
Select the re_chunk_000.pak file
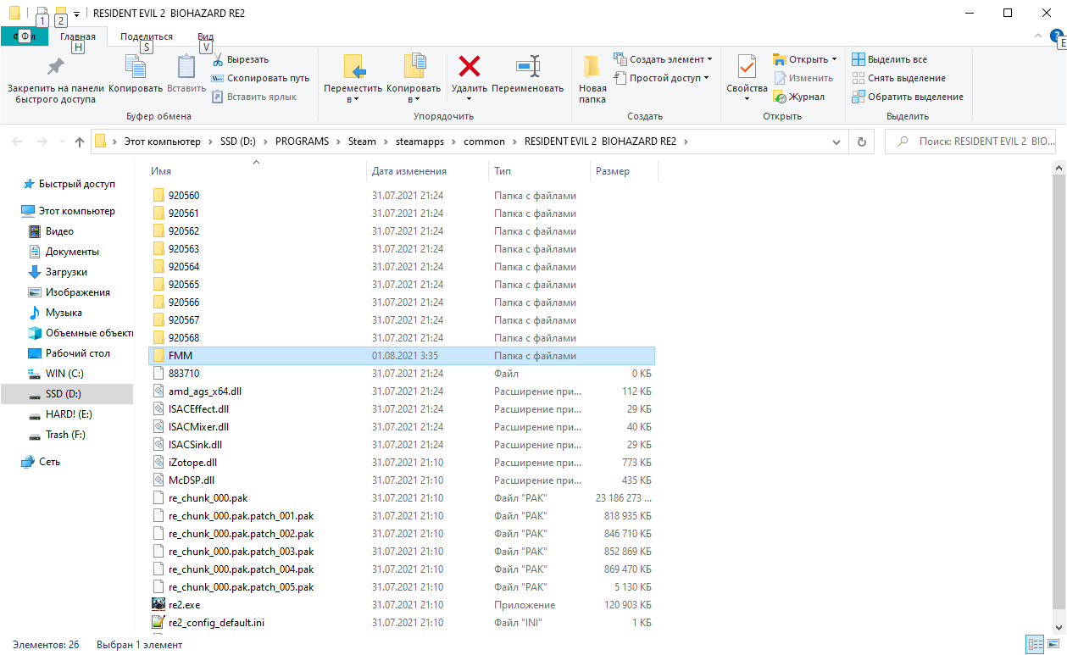click(x=401, y=498)
